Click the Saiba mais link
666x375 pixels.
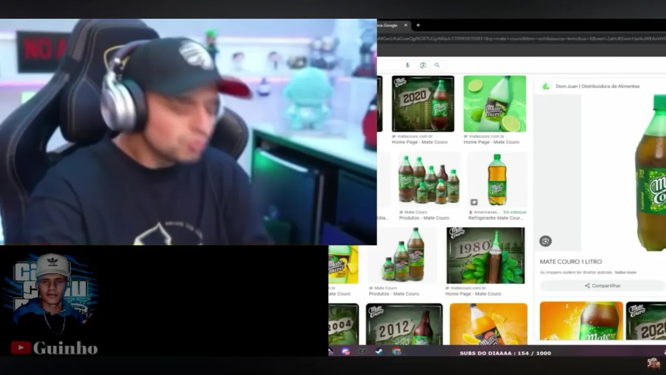pyautogui.click(x=625, y=272)
